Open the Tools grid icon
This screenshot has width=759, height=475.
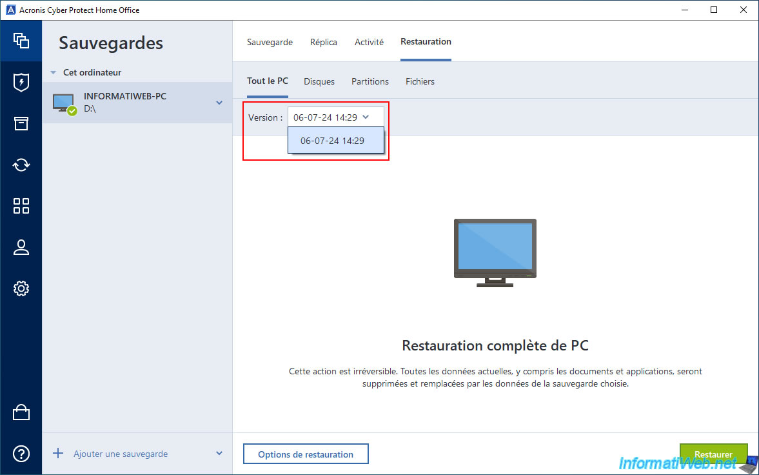click(21, 206)
